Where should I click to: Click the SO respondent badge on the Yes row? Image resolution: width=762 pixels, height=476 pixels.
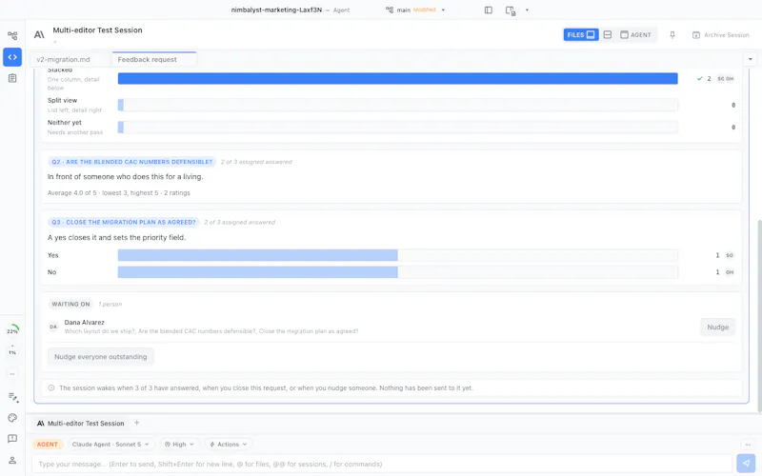point(730,255)
